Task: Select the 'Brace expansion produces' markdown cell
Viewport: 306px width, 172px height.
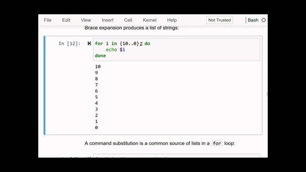Action: tap(132, 28)
